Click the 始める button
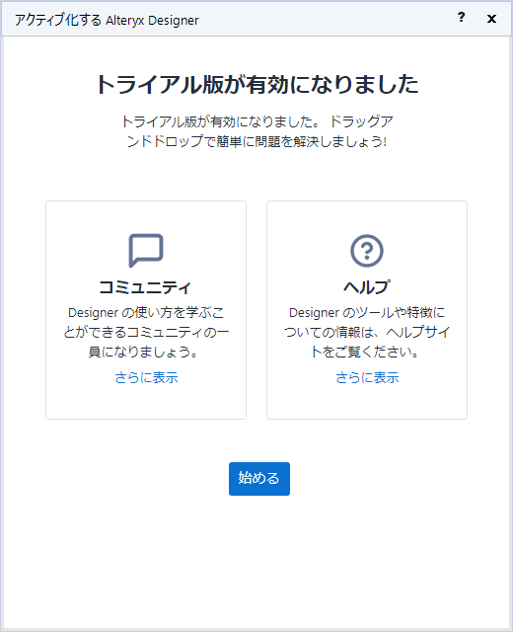This screenshot has width=513, height=632. [259, 478]
